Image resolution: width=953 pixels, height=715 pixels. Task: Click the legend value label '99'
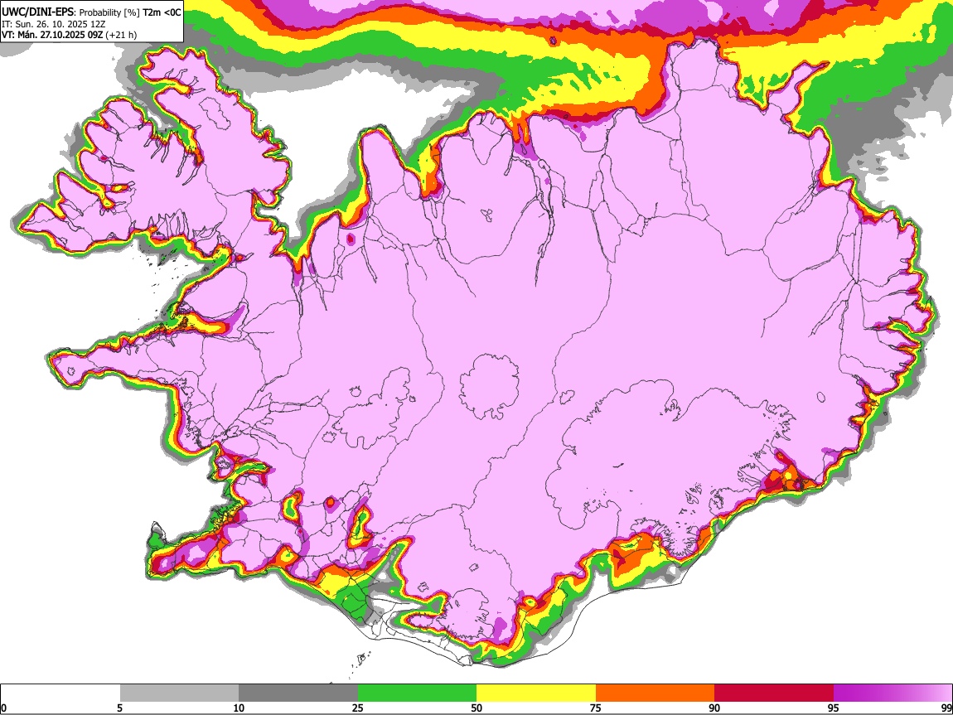coord(946,708)
